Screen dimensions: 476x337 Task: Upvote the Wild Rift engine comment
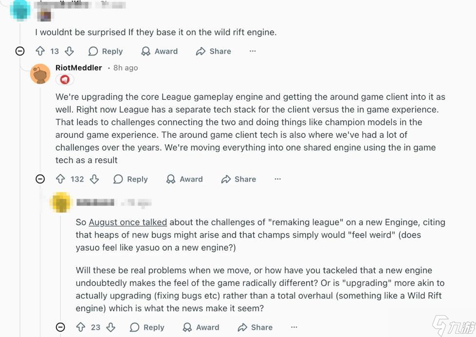[x=40, y=51]
